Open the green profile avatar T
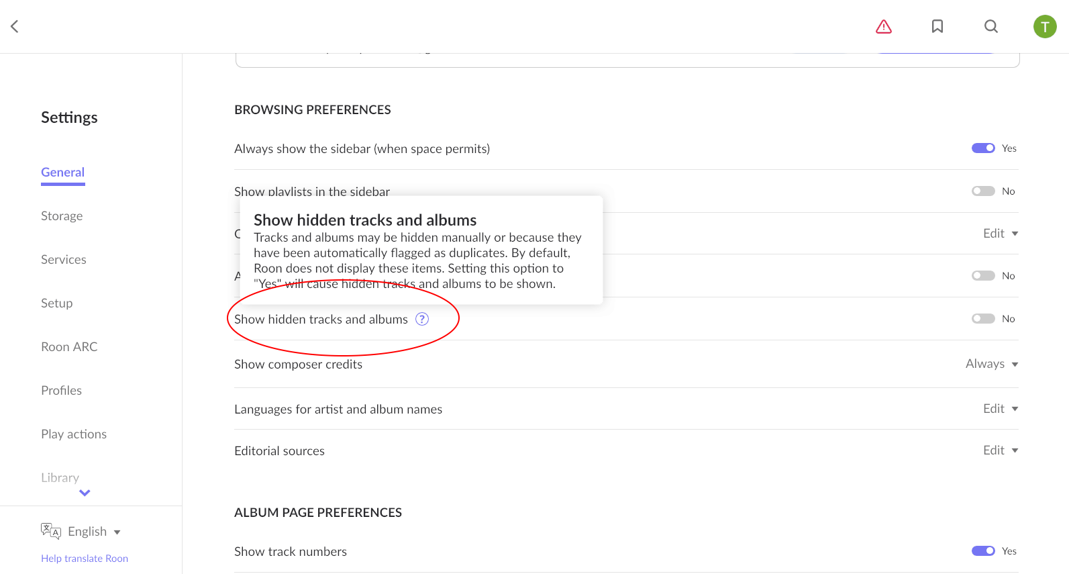This screenshot has width=1069, height=574. coord(1045,26)
